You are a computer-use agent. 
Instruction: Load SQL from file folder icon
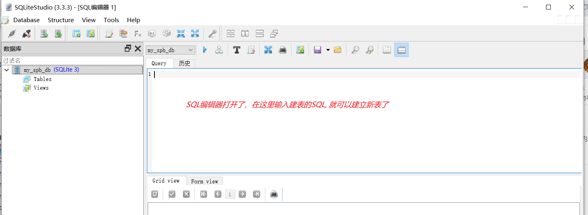(338, 50)
